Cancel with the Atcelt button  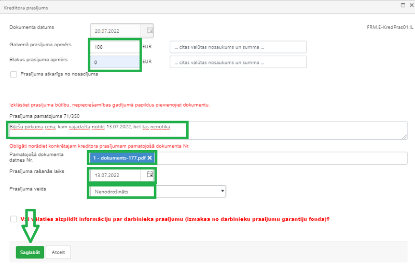(58, 252)
